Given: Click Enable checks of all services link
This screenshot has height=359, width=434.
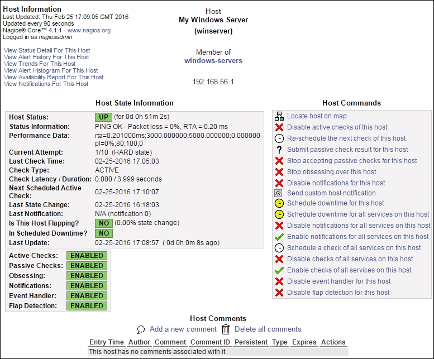Looking at the screenshot, I should click(x=349, y=270).
